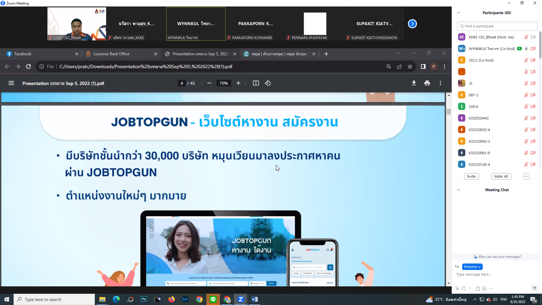Click the Invite button

[471, 176]
